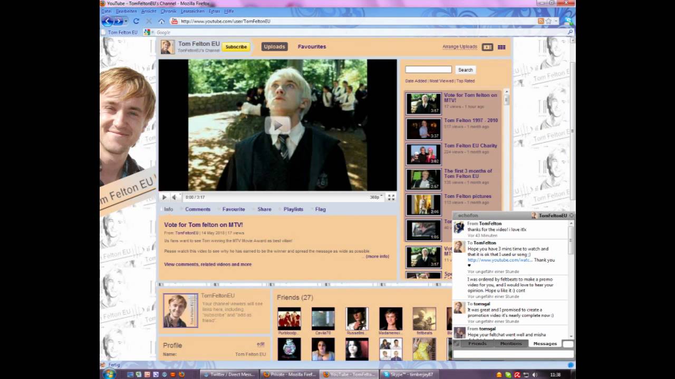Open the browser history dropdown arrow next to forward
The width and height of the screenshot is (675, 379).
click(x=126, y=21)
